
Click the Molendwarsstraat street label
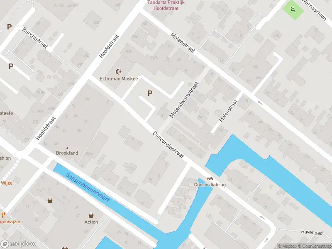point(184,100)
